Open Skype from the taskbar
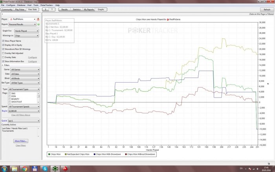This screenshot has height=172, width=275. pos(45,169)
